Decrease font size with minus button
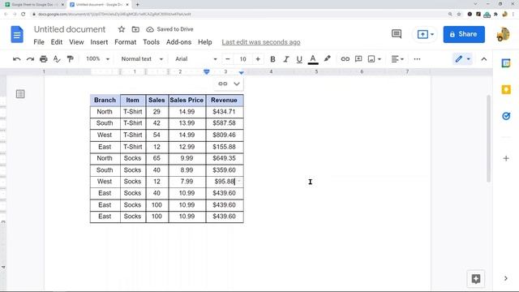Image resolution: width=519 pixels, height=292 pixels. pyautogui.click(x=227, y=59)
